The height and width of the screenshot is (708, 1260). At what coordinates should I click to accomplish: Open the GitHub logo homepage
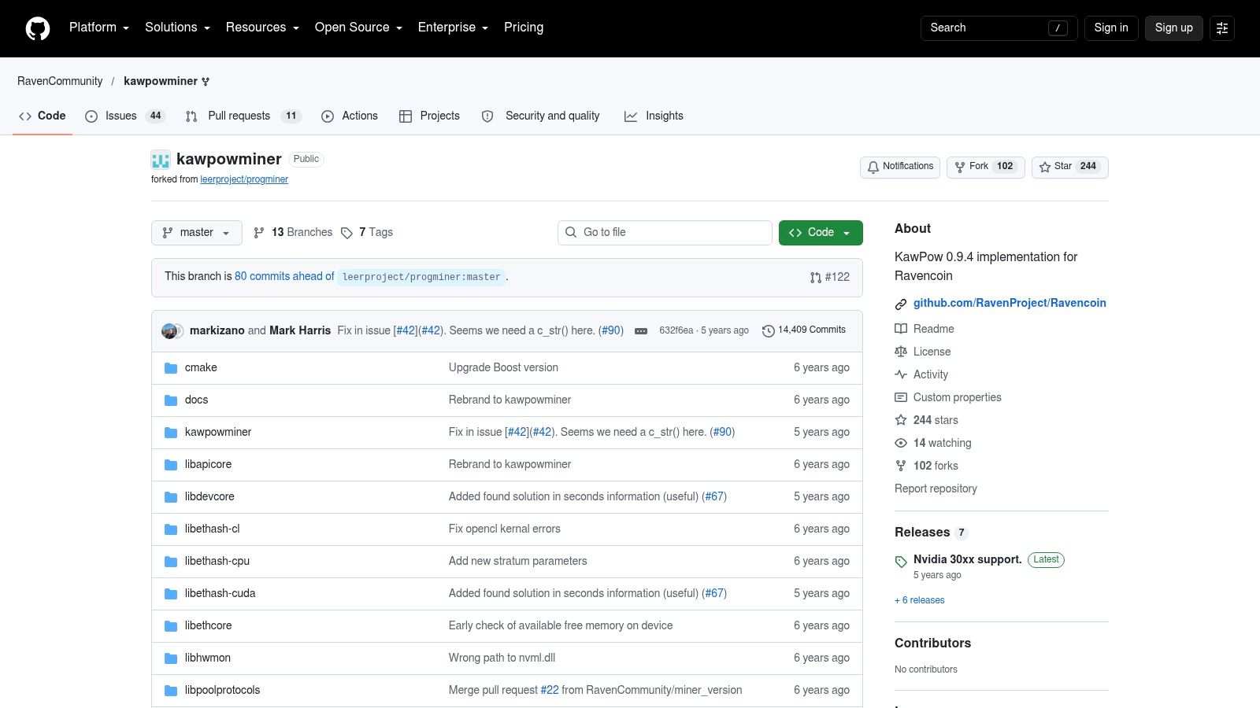[38, 28]
